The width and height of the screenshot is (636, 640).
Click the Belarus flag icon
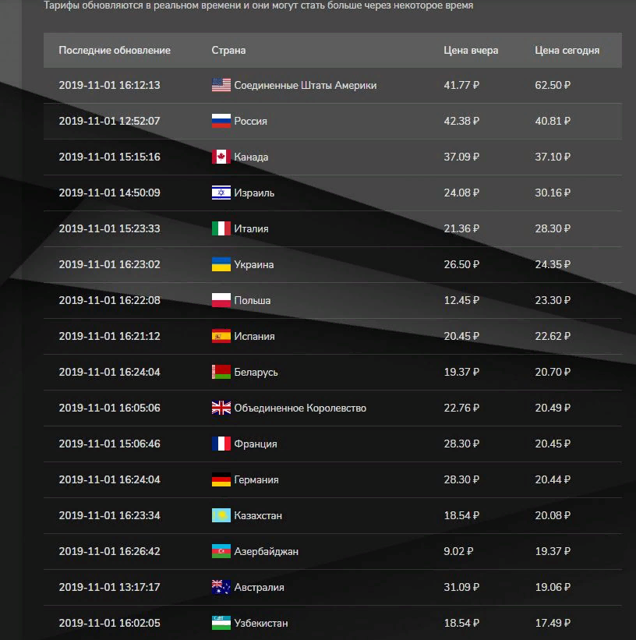(221, 372)
